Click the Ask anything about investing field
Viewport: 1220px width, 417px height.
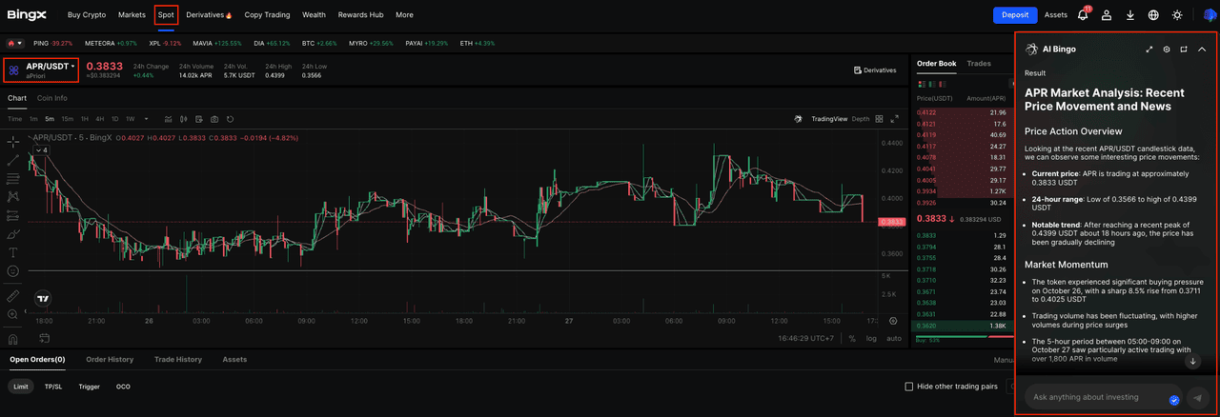click(x=1096, y=397)
